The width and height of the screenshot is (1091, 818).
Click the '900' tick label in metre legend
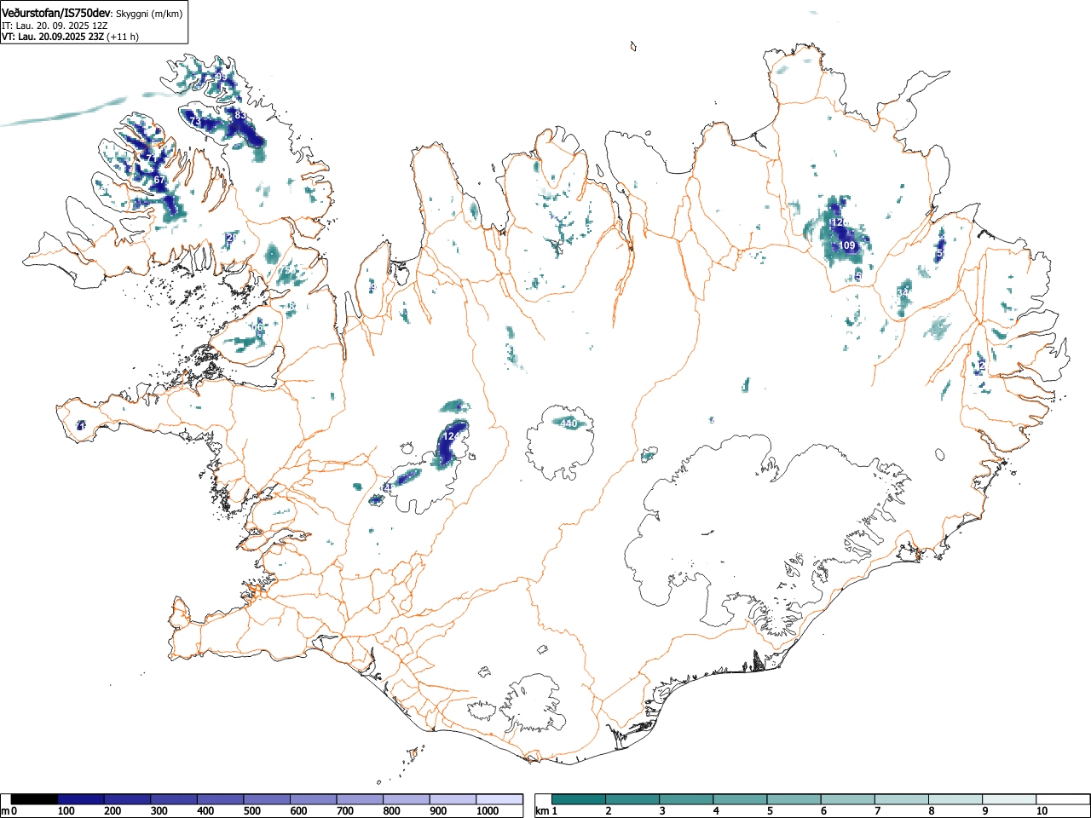[438, 811]
